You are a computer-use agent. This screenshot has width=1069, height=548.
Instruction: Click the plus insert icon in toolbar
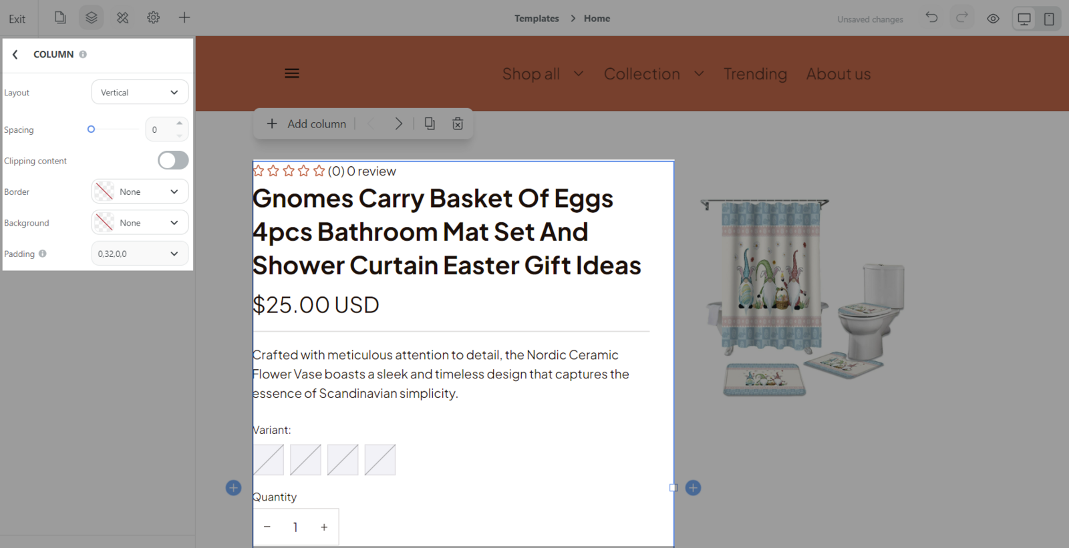click(184, 17)
